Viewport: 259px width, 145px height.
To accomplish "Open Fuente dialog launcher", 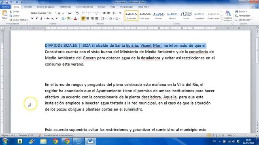I will pos(78,24).
